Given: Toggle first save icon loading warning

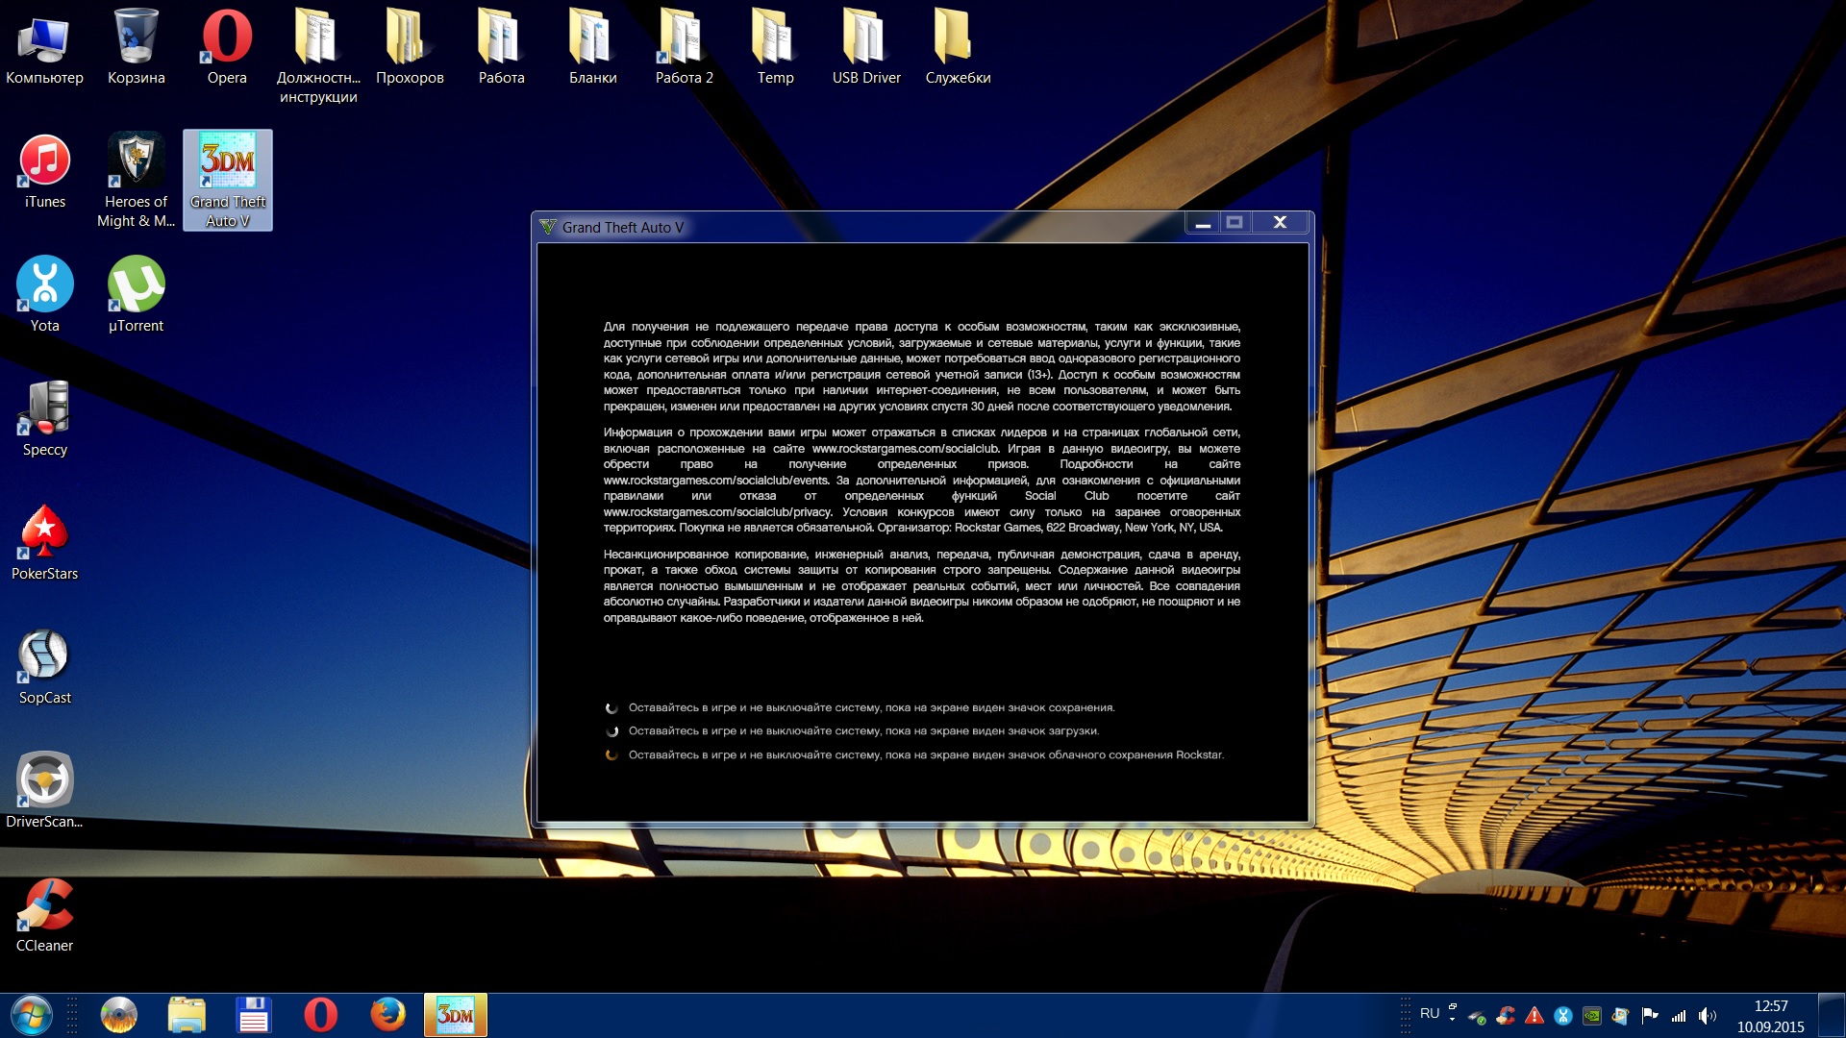Looking at the screenshot, I should click(610, 707).
